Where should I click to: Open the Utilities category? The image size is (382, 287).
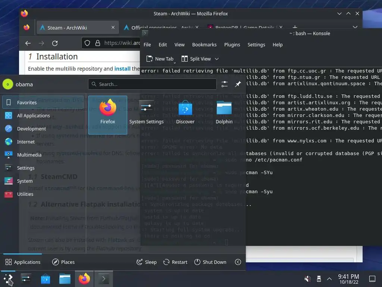pos(43,194)
